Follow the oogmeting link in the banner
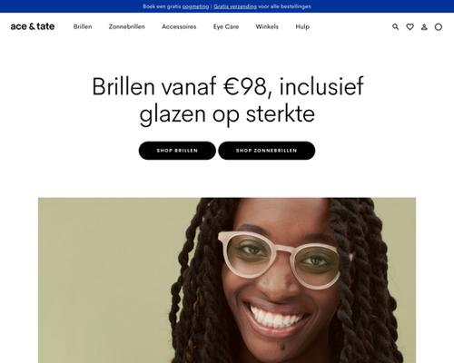Image resolution: width=454 pixels, height=363 pixels. click(x=195, y=6)
